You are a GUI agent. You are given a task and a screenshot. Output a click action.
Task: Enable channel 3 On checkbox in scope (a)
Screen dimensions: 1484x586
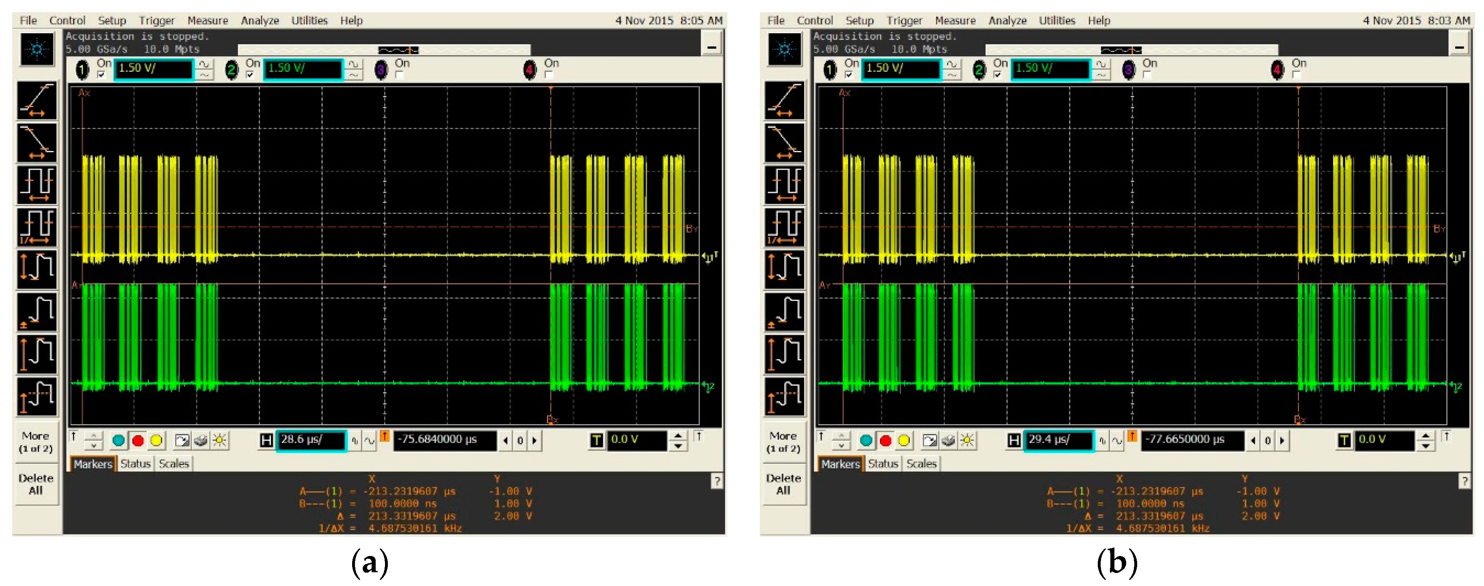coord(400,75)
